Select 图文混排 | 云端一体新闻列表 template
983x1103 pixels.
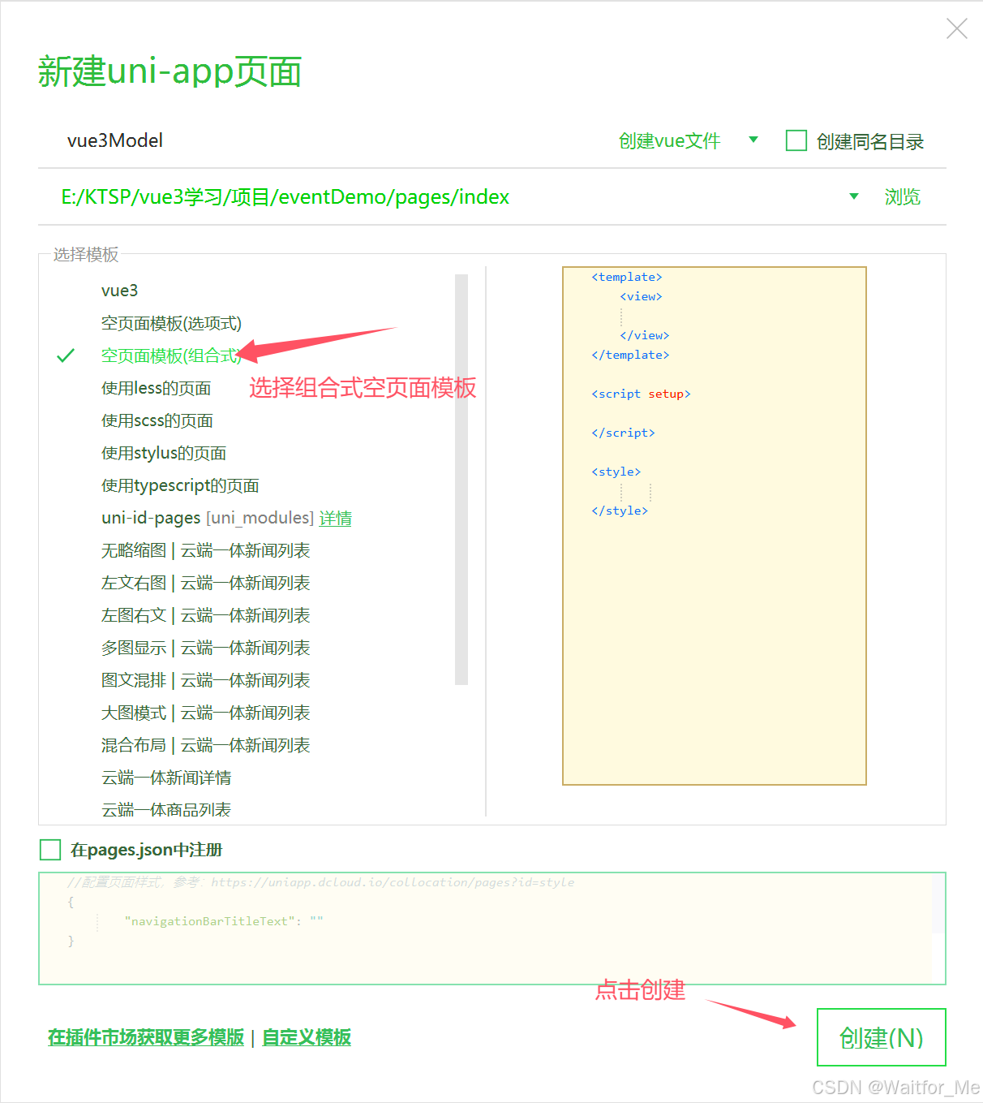[x=205, y=680]
